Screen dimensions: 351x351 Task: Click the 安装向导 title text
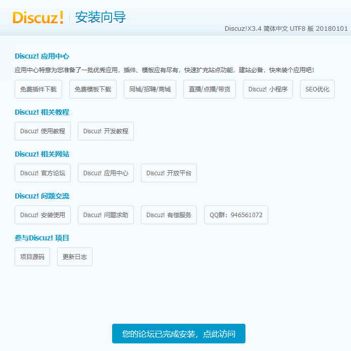(x=101, y=17)
